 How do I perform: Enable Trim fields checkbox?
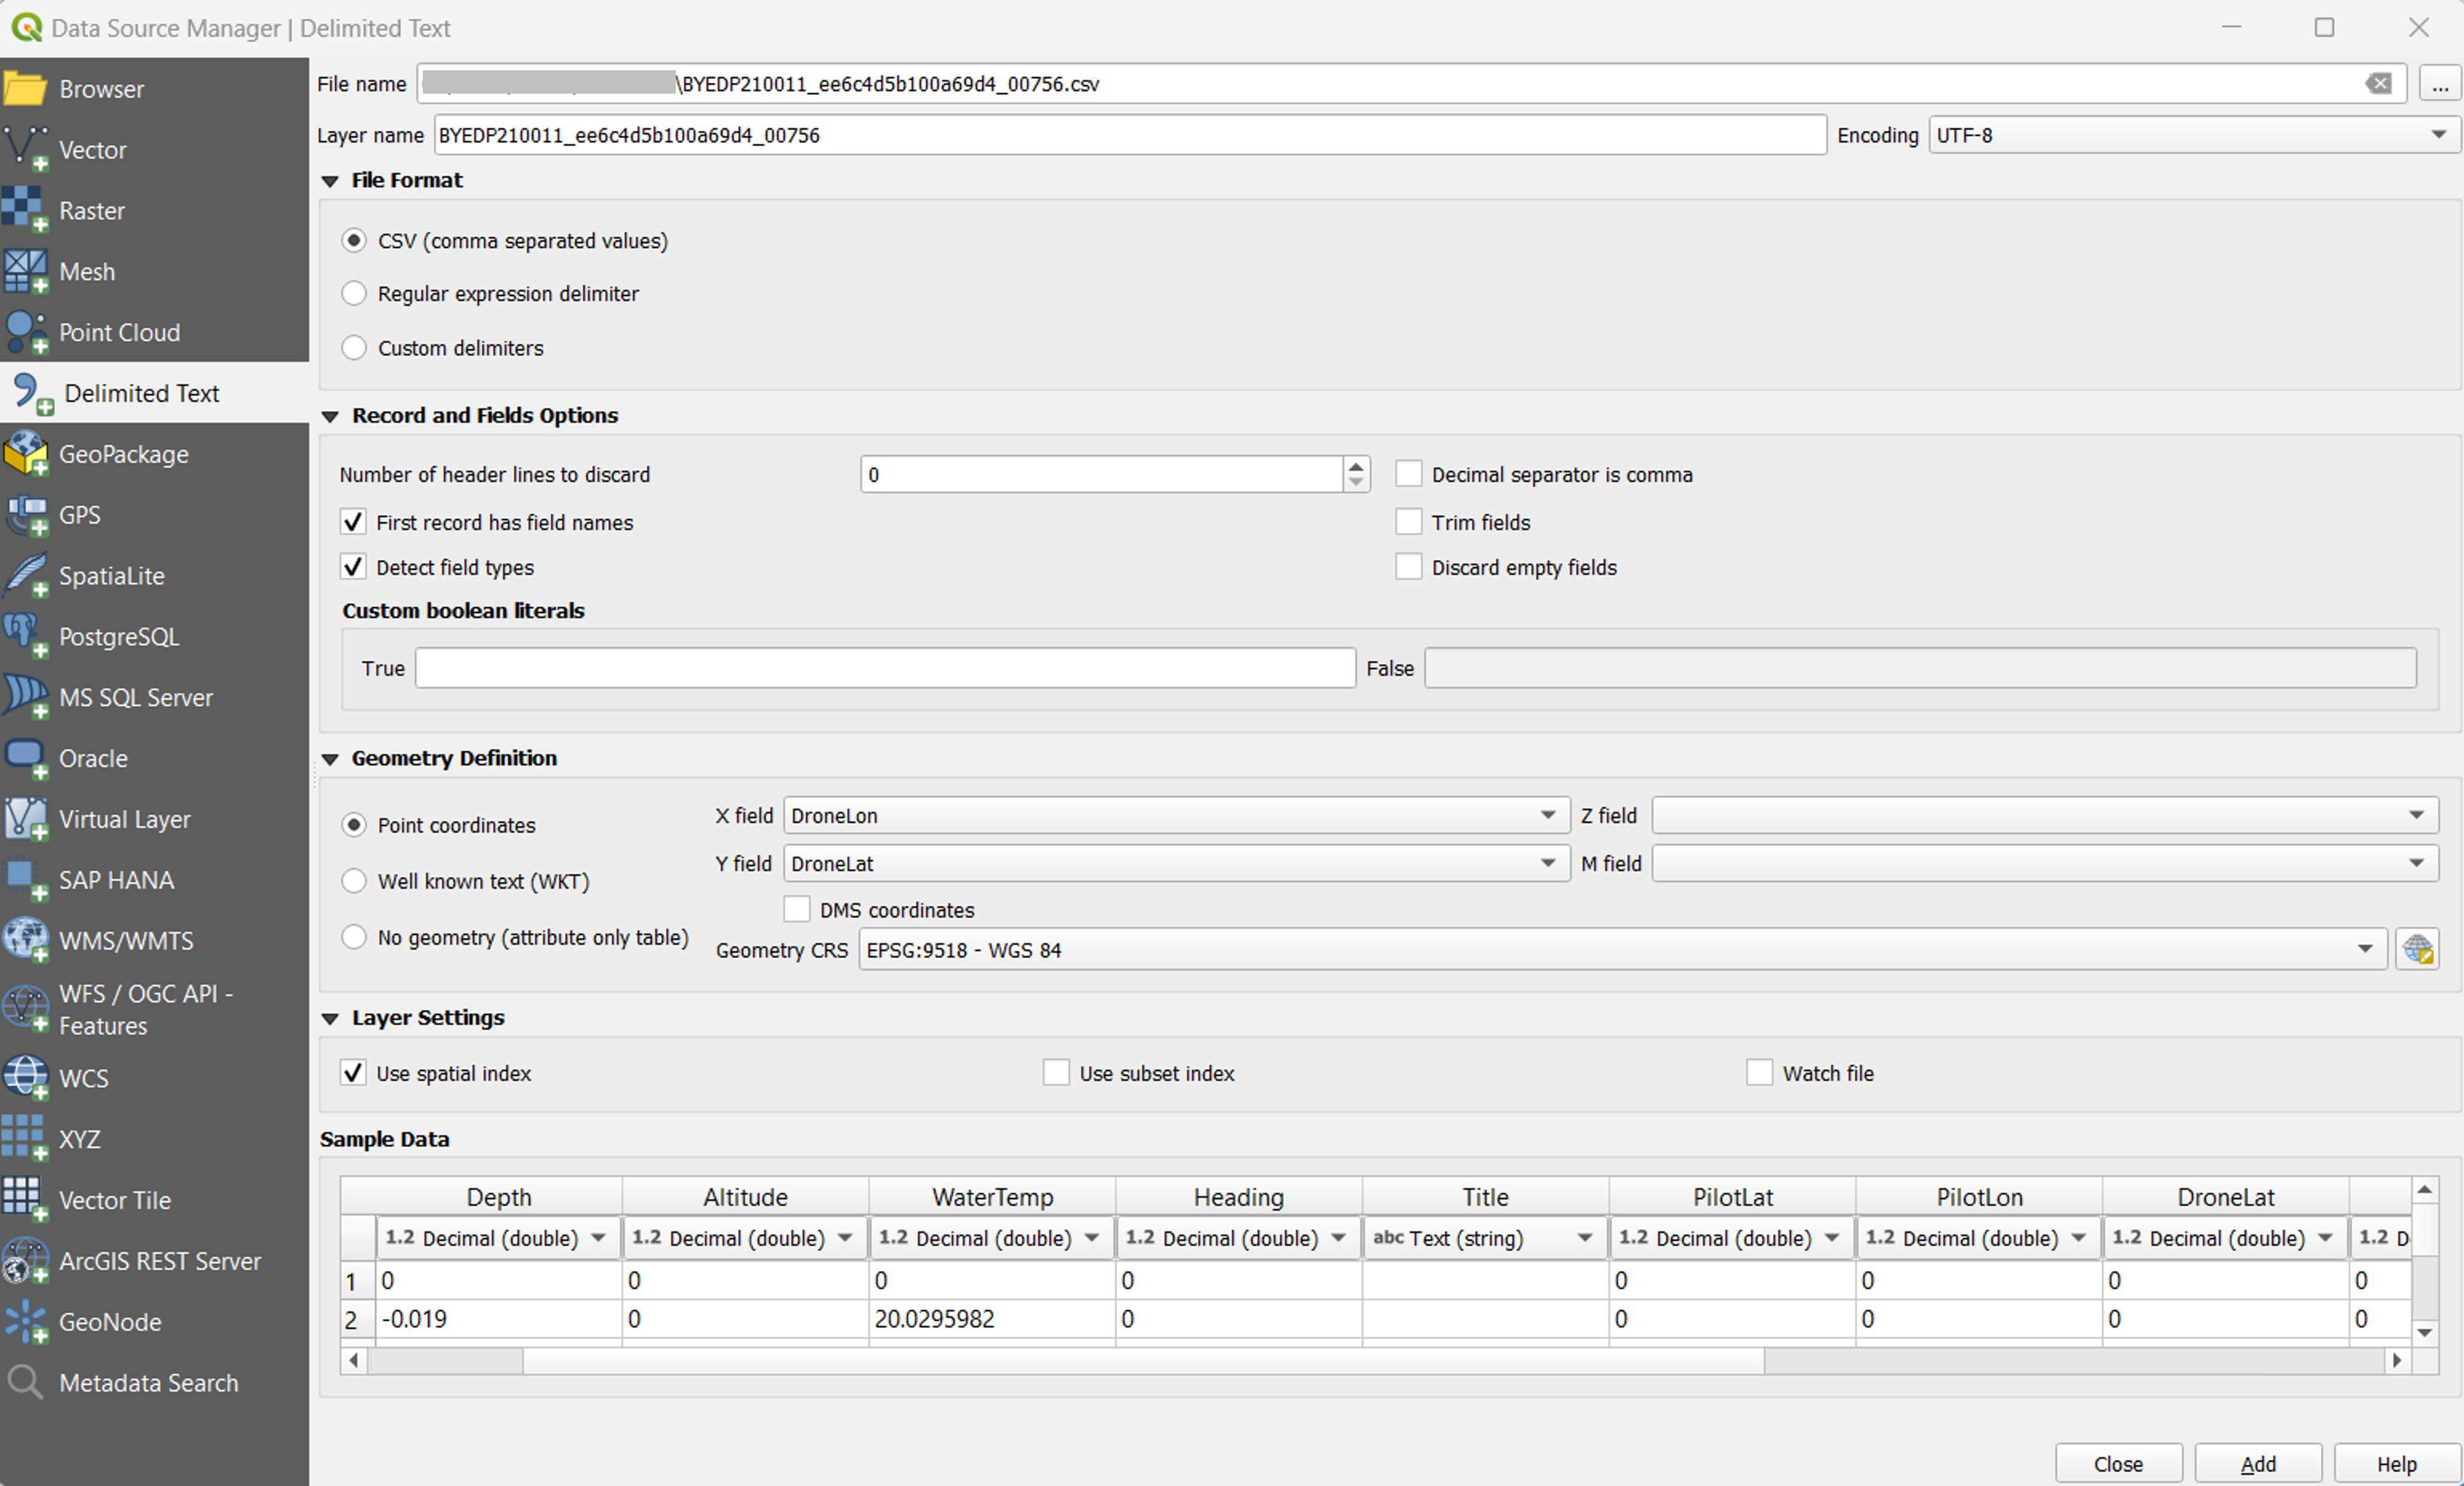[1408, 522]
